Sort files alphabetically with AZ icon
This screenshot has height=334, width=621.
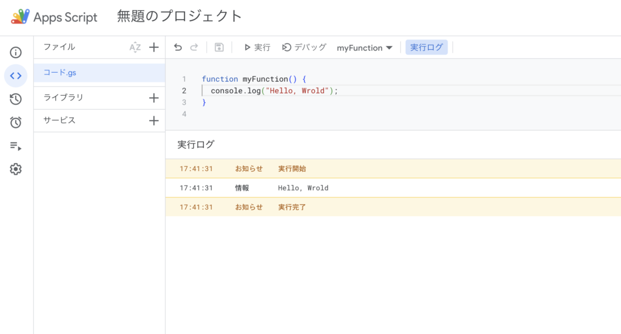coord(135,47)
